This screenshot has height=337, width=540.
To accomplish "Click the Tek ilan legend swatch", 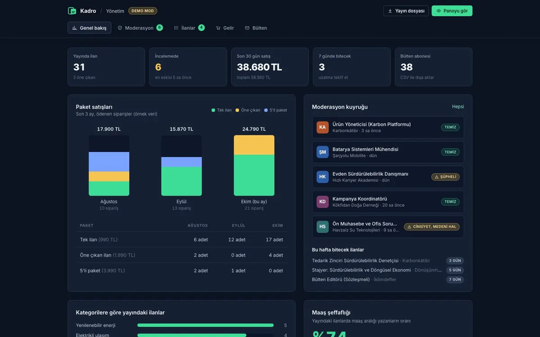I will (213, 110).
